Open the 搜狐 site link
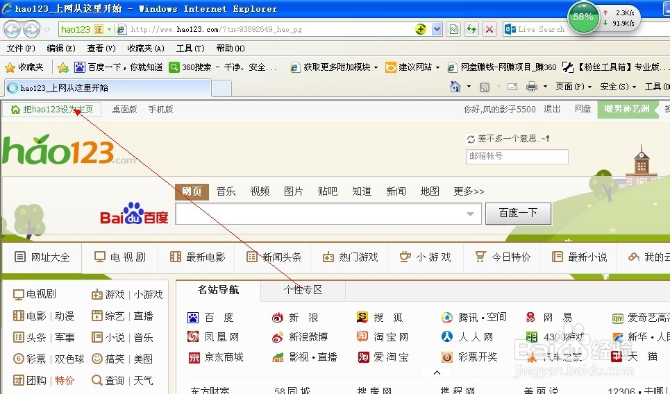This screenshot has height=394, width=670. pos(380,317)
